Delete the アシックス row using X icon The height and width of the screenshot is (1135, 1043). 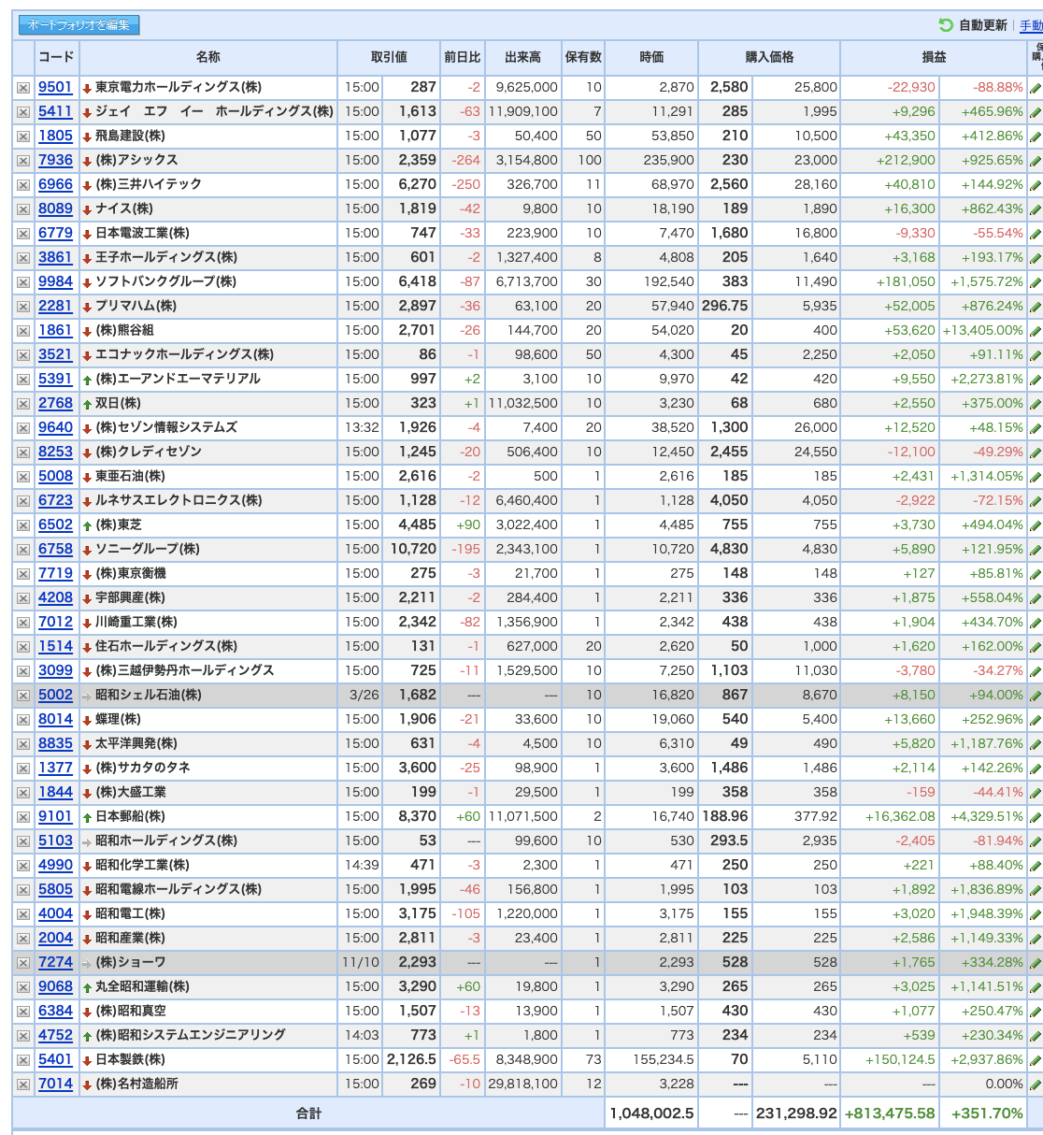tap(23, 161)
